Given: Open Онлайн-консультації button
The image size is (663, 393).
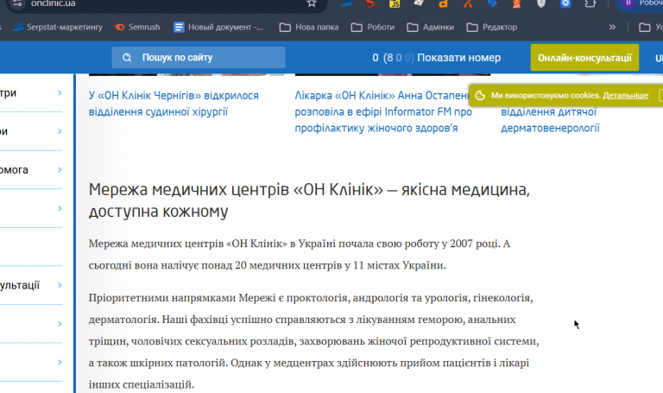Looking at the screenshot, I should [584, 58].
